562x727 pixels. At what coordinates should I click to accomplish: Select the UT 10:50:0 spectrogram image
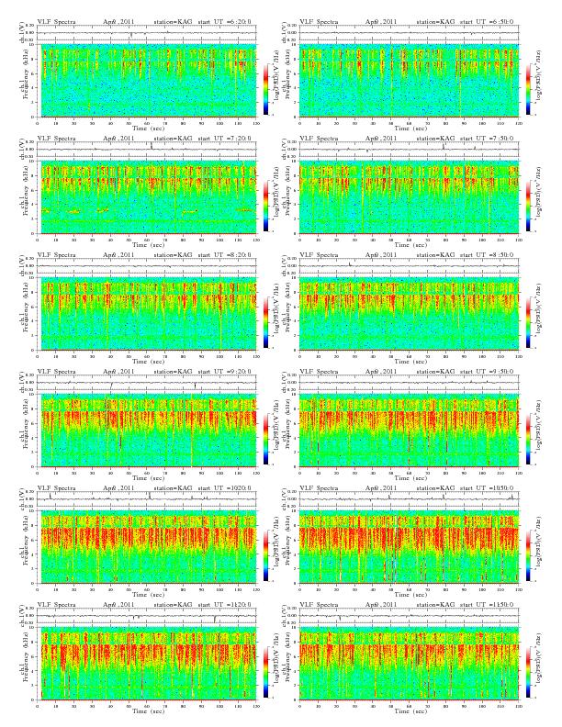[x=409, y=547]
